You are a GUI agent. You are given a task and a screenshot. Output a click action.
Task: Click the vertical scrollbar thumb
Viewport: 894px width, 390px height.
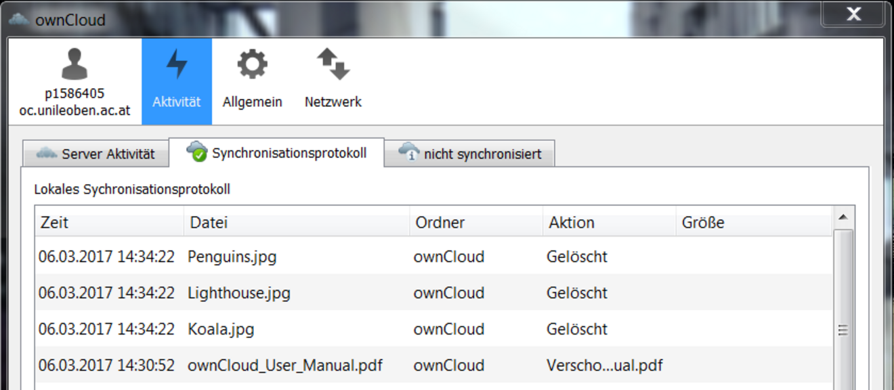tap(843, 330)
